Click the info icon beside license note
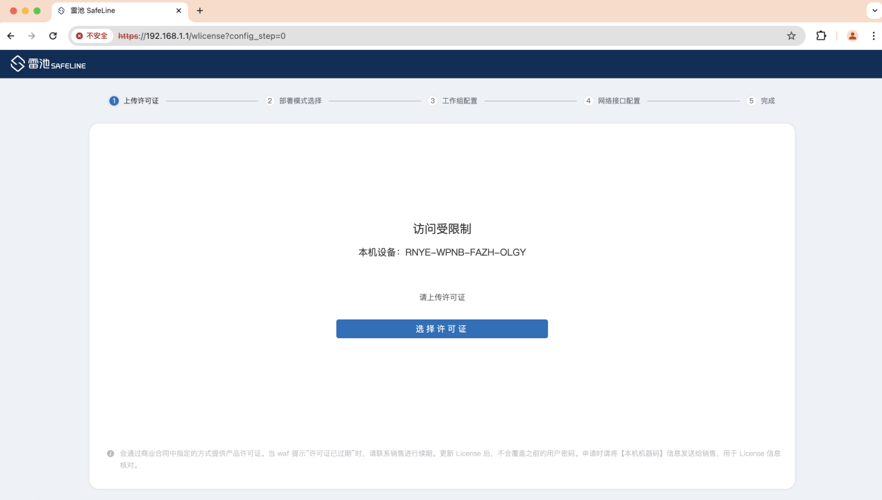The image size is (882, 500). tap(110, 453)
